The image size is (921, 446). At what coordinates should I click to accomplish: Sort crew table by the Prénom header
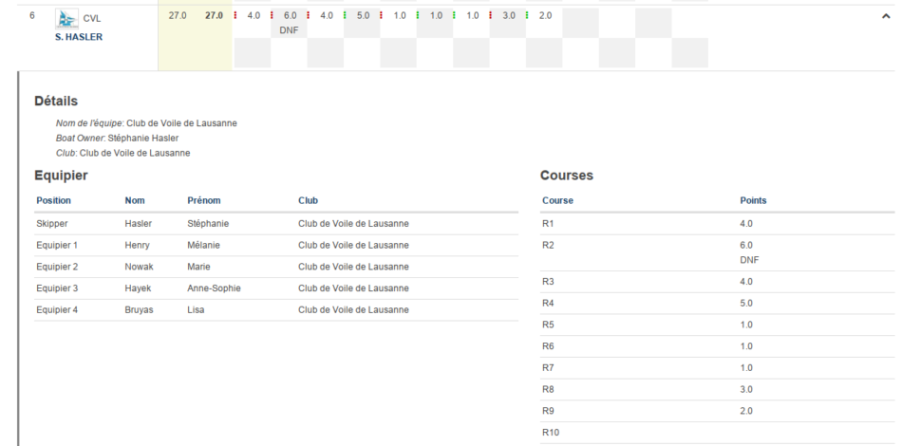(204, 200)
